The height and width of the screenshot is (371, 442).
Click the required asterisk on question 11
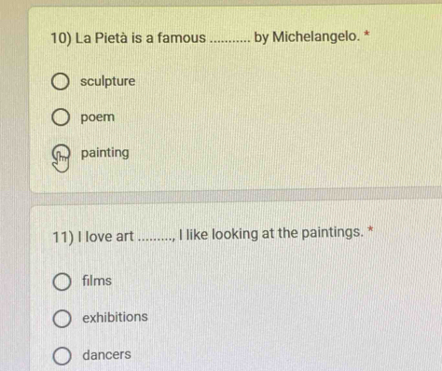370,230
